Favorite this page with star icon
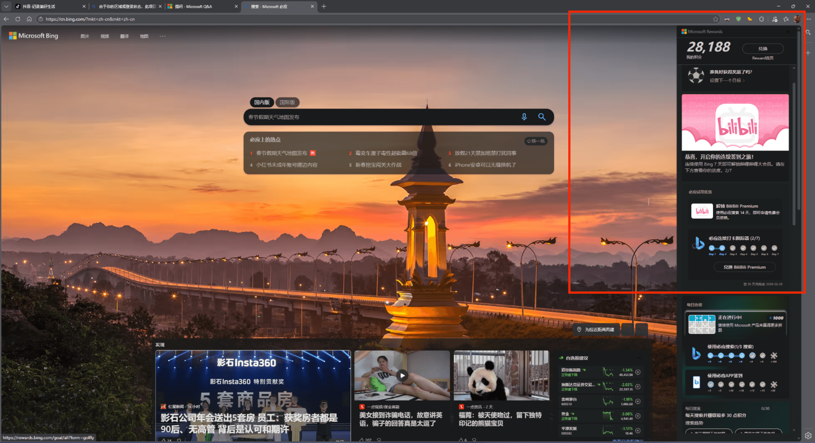 [x=715, y=19]
